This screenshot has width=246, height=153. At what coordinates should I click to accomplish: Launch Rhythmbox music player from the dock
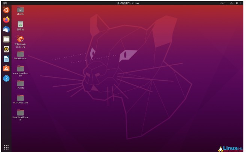6,49
